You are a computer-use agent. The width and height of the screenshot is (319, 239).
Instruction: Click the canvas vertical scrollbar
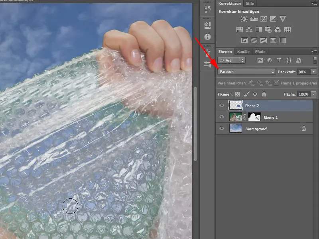point(195,123)
